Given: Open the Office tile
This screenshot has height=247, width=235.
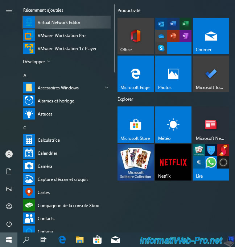Looking at the screenshot, I should (135, 36).
